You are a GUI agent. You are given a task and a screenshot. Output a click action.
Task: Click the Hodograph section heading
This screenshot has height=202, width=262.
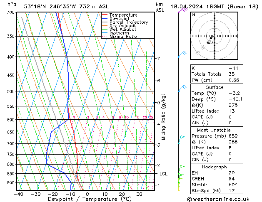215,167
